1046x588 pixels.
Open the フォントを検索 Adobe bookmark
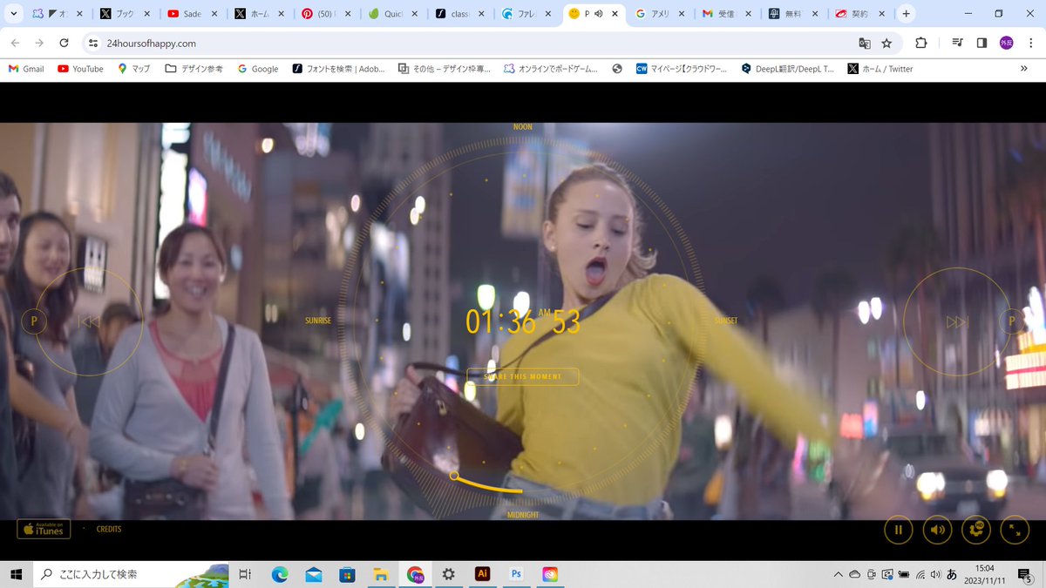[338, 69]
